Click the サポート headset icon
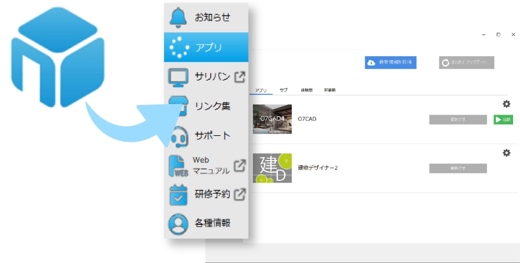The image size is (520, 263). point(179,136)
